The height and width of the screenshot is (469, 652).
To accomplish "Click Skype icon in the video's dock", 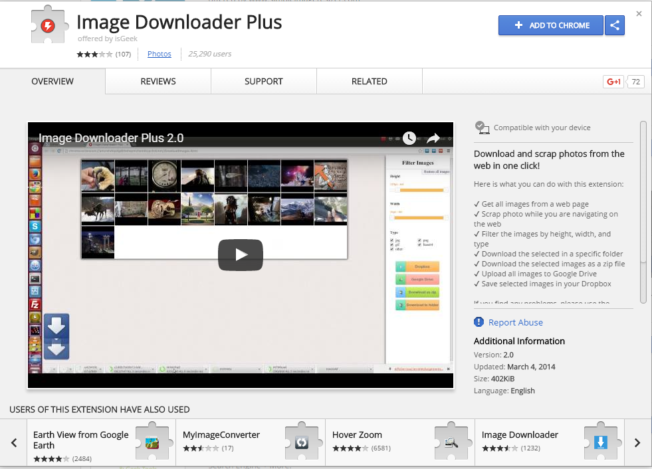I will 35,226.
